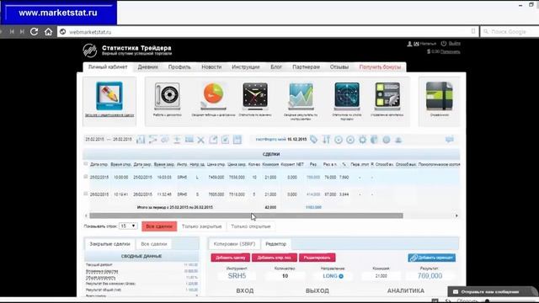Toggle the LONG direction switch
The height and width of the screenshot is (303, 539).
tap(341, 276)
